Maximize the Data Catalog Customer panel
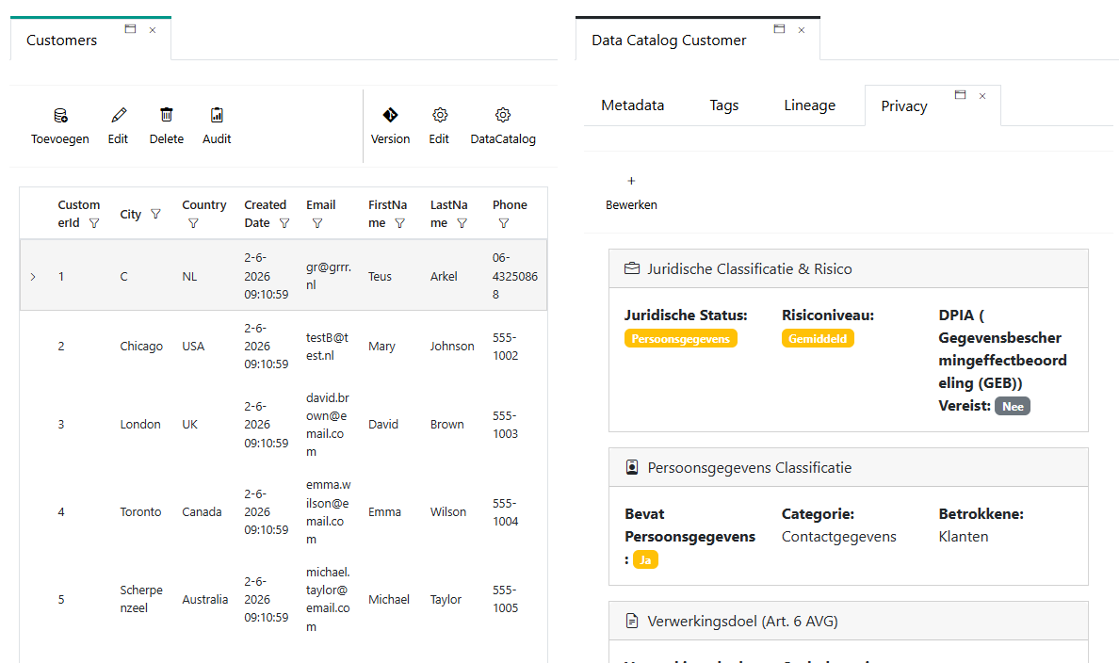1119x663 pixels. [779, 29]
